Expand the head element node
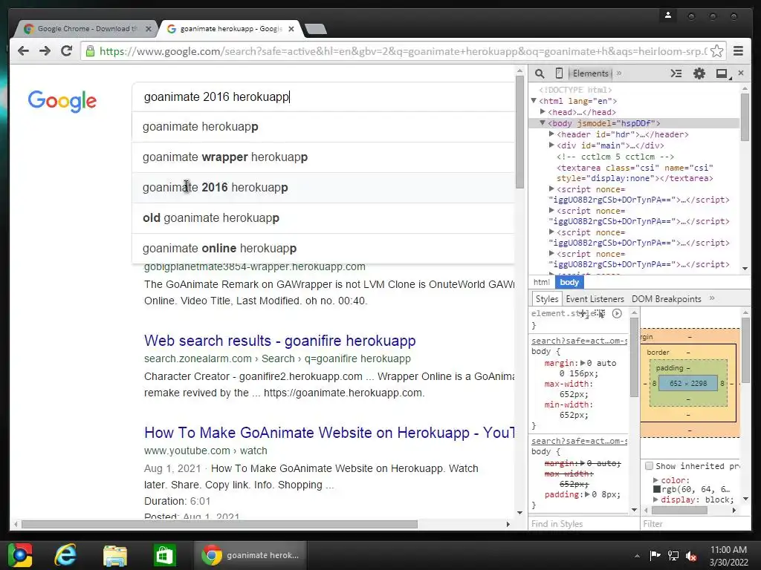This screenshot has height=570, width=761. pos(543,112)
